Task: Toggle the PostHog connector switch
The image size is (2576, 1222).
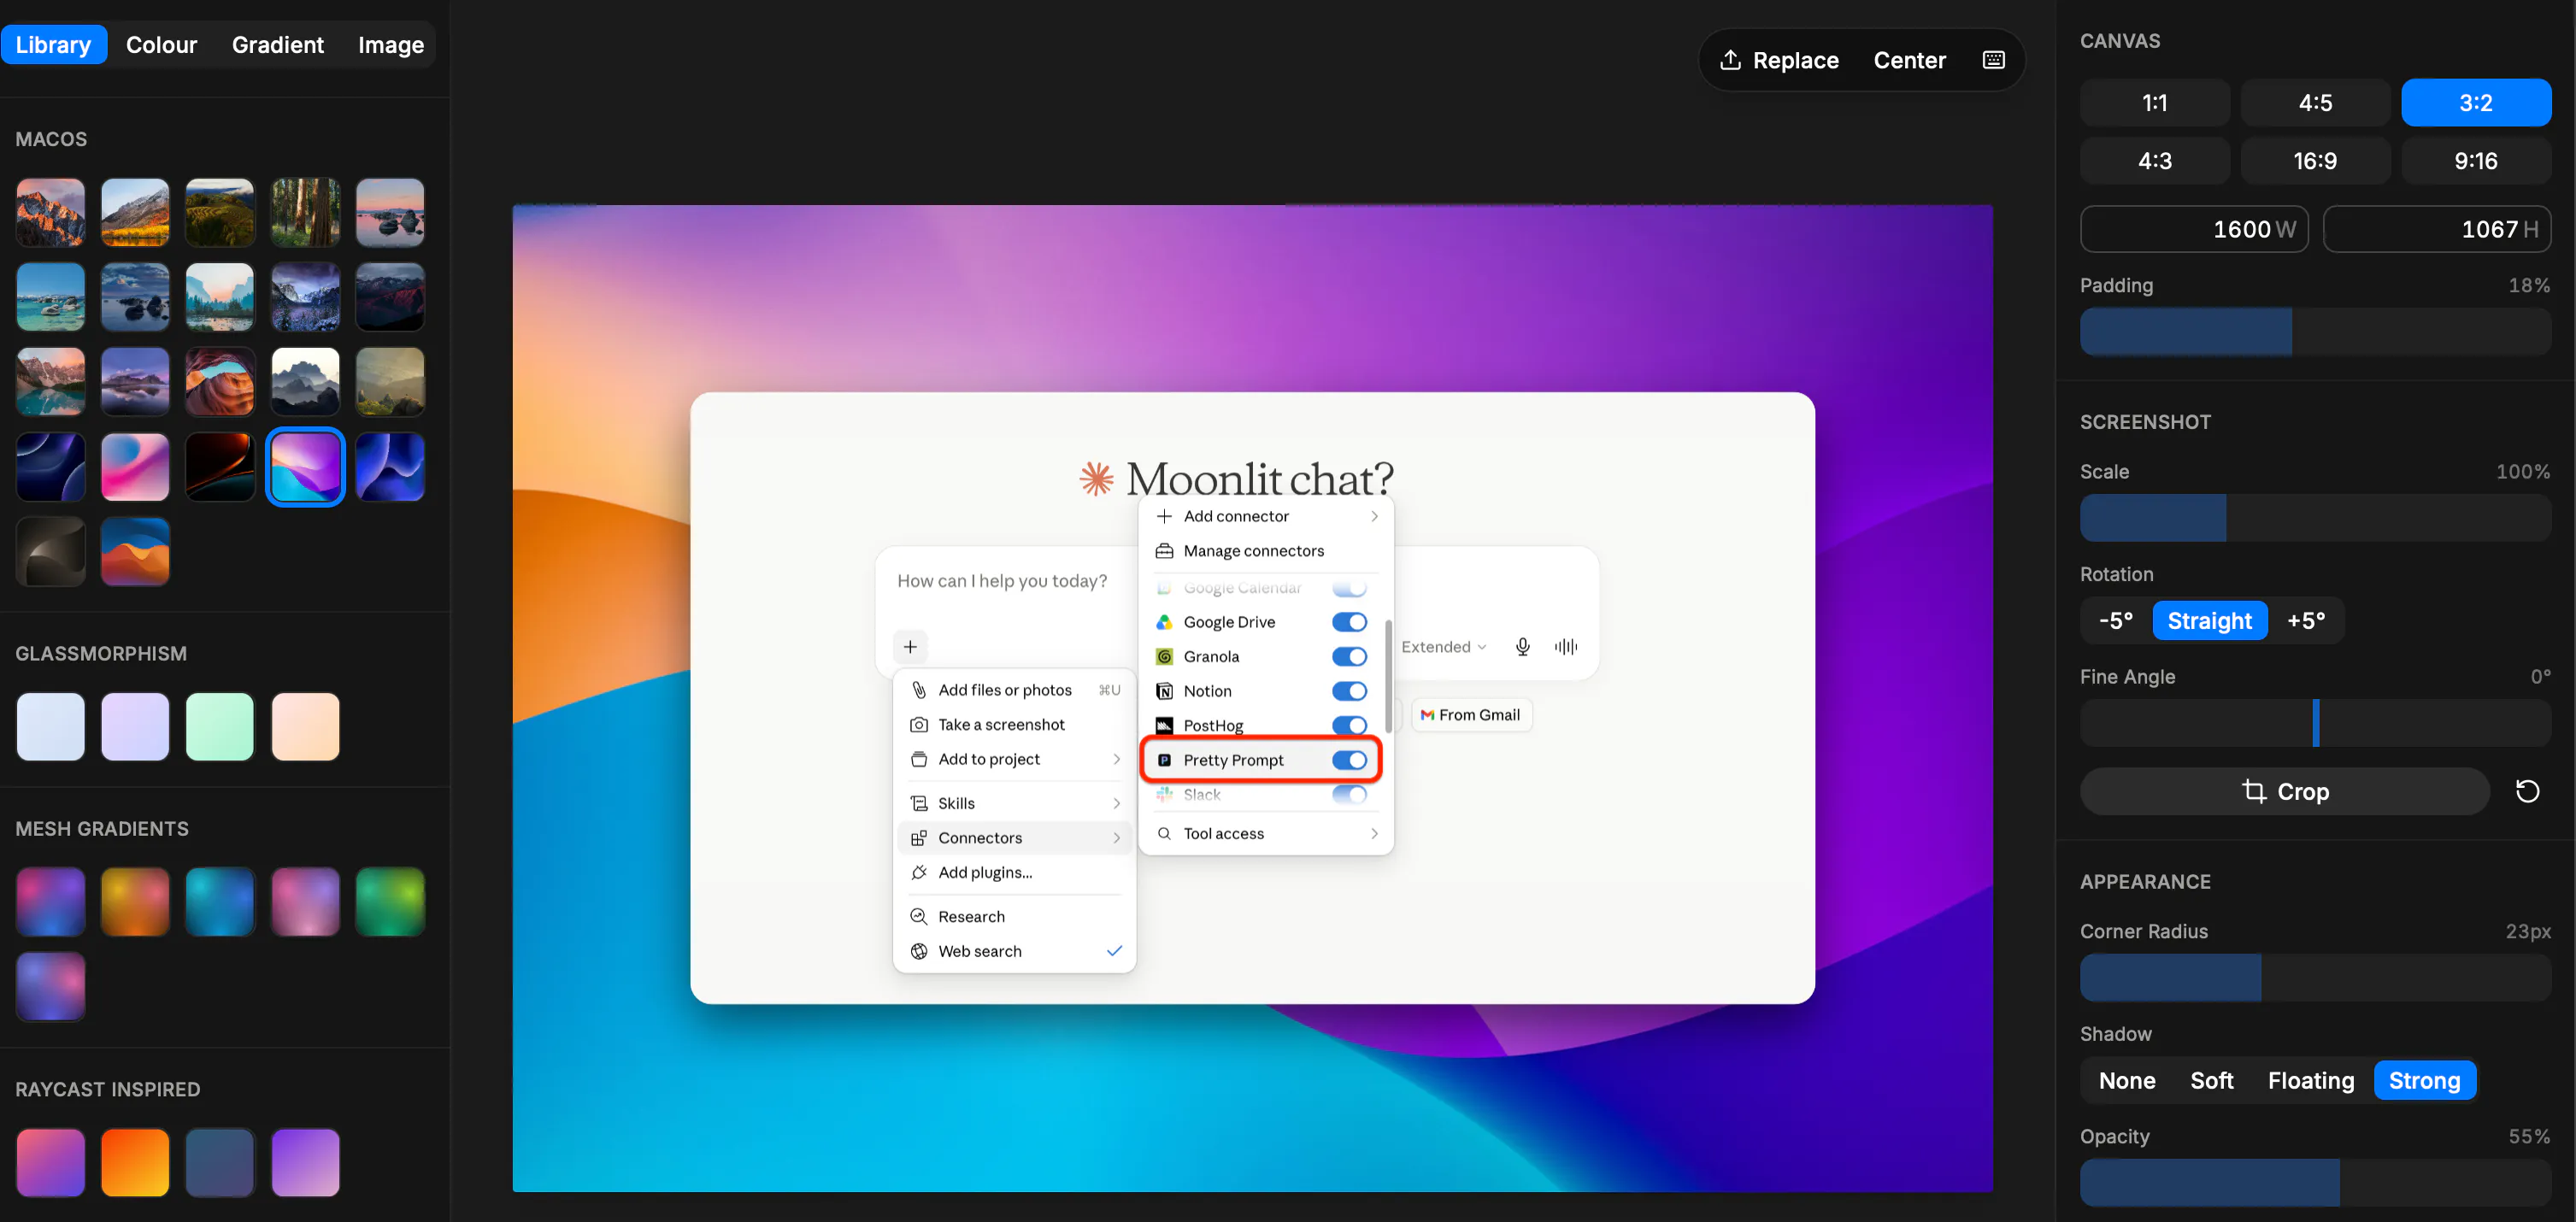Action: pos(1349,725)
